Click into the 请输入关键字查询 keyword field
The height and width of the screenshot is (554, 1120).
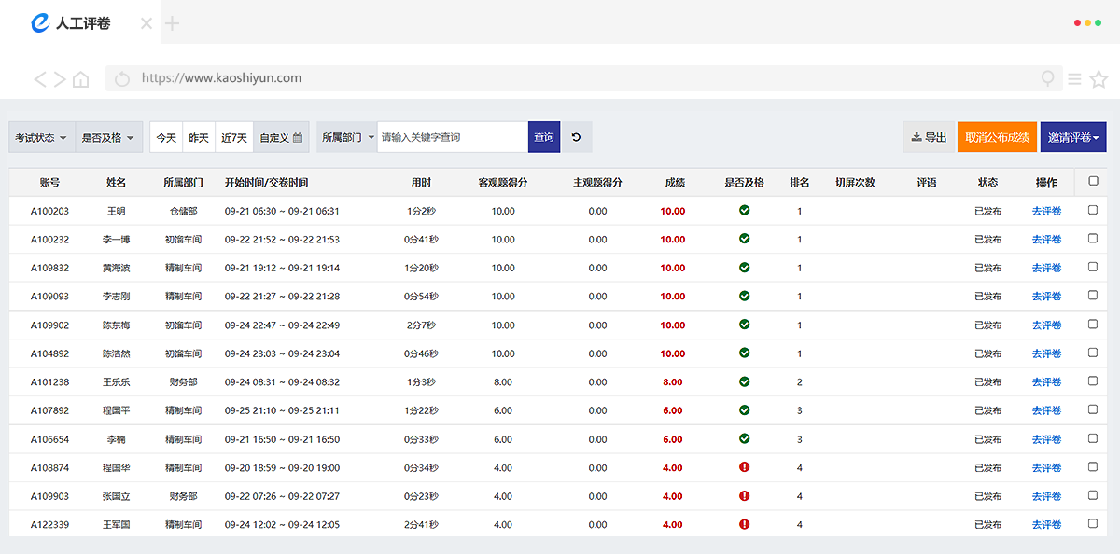(x=453, y=137)
